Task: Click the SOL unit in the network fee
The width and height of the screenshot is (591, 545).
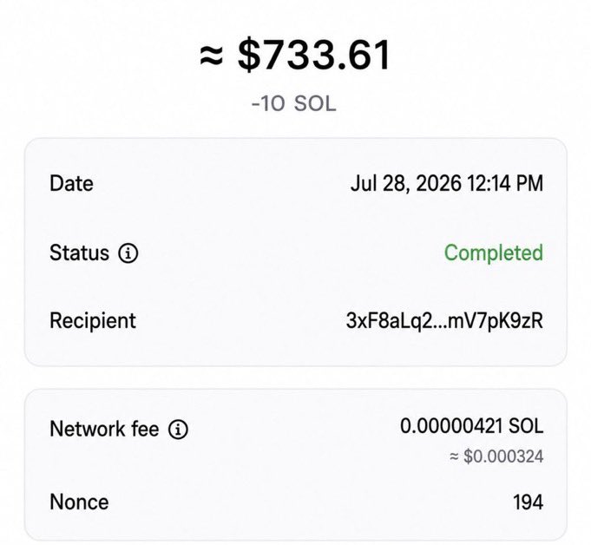Action: click(526, 426)
